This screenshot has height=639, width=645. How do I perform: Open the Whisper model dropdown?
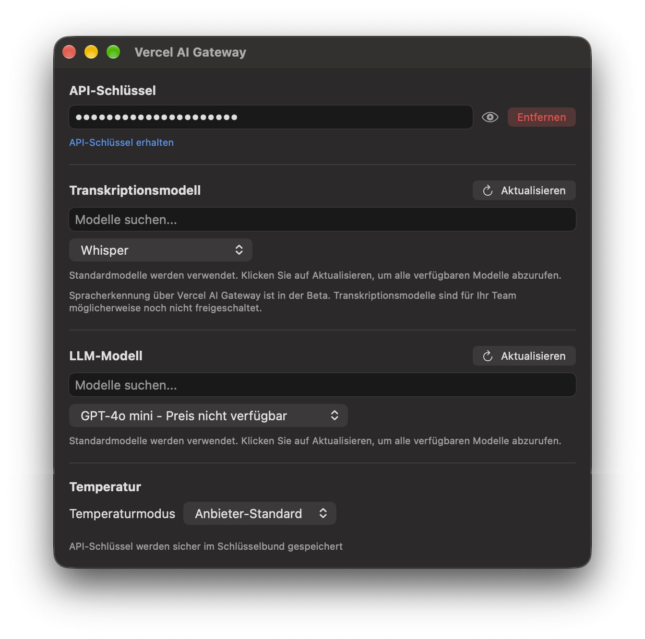(161, 250)
